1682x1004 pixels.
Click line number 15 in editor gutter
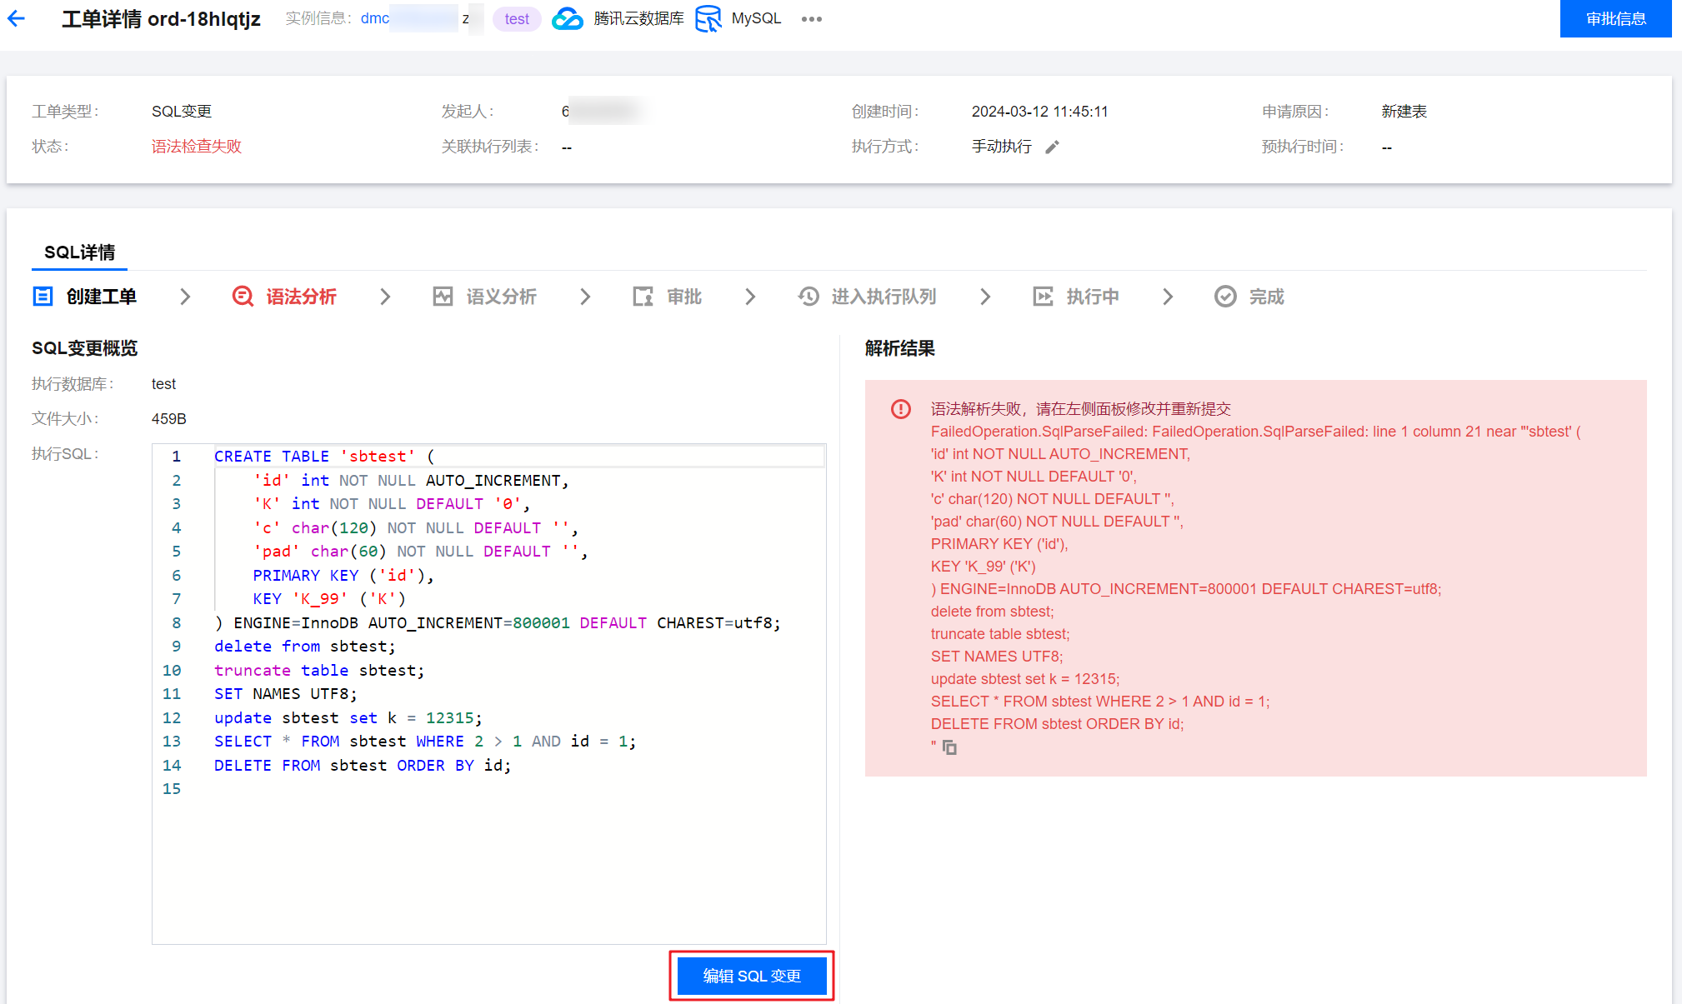(172, 789)
